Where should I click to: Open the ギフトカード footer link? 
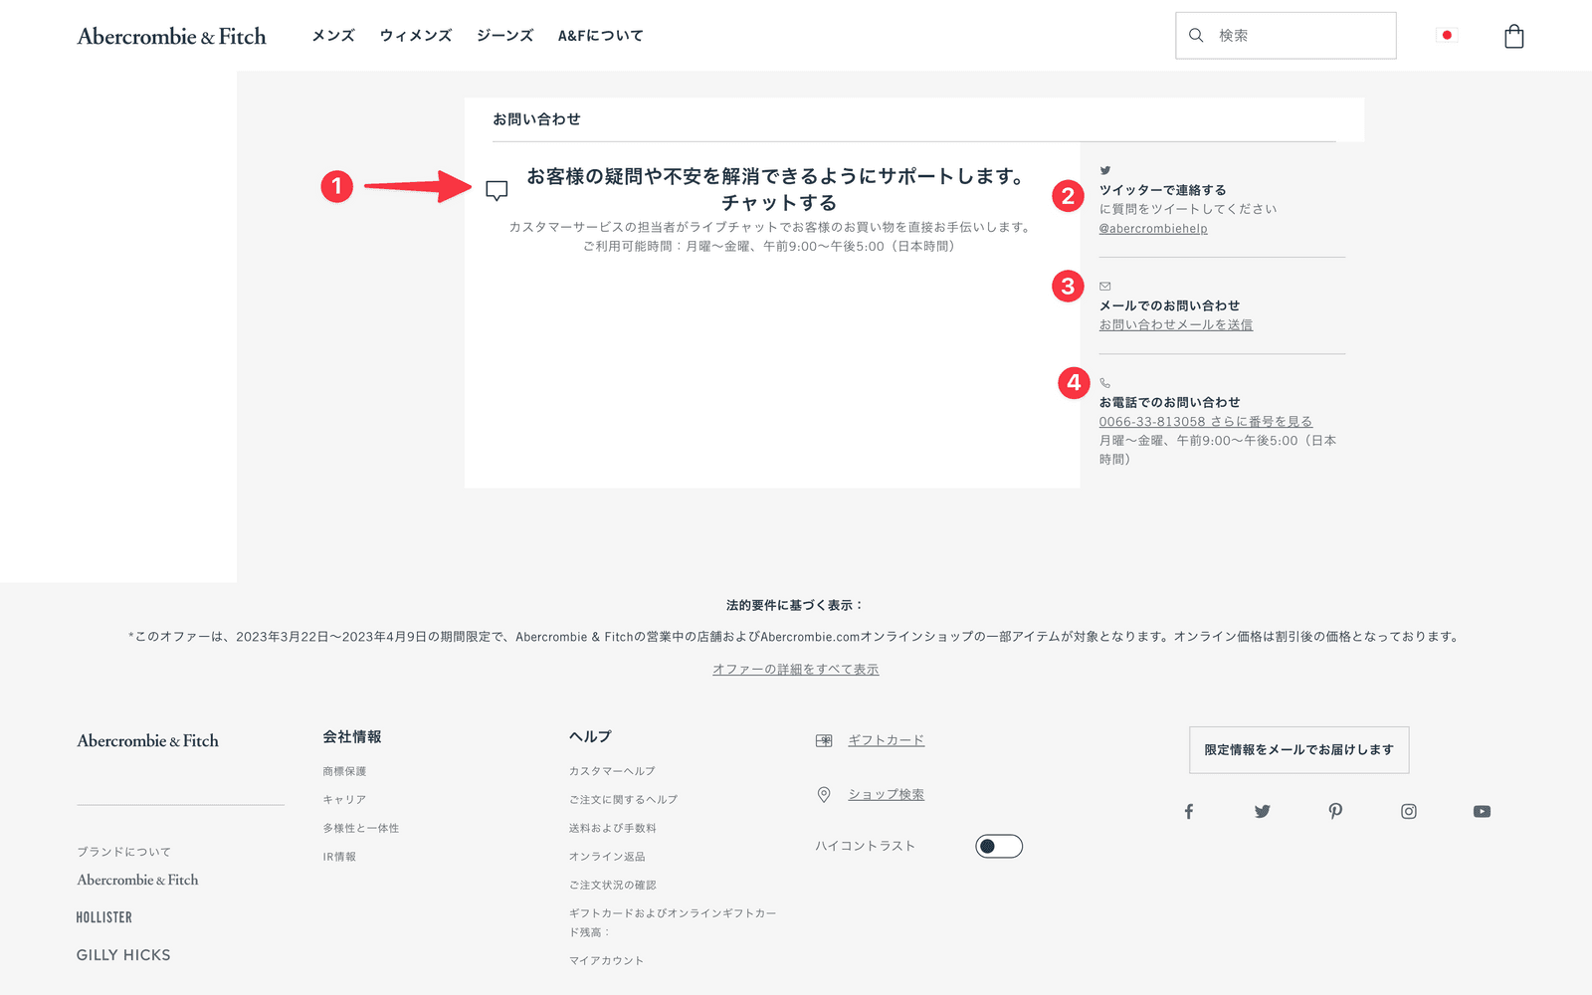click(x=886, y=740)
